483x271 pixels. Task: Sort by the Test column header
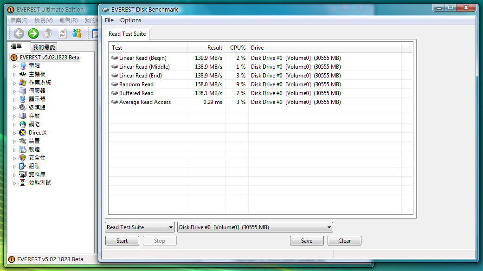(x=148, y=48)
